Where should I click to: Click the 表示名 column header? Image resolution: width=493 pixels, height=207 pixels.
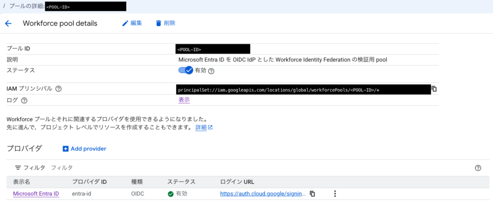(x=21, y=182)
